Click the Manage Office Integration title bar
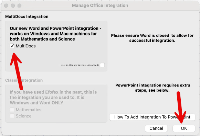This screenshot has height=136, width=200. [100, 5]
